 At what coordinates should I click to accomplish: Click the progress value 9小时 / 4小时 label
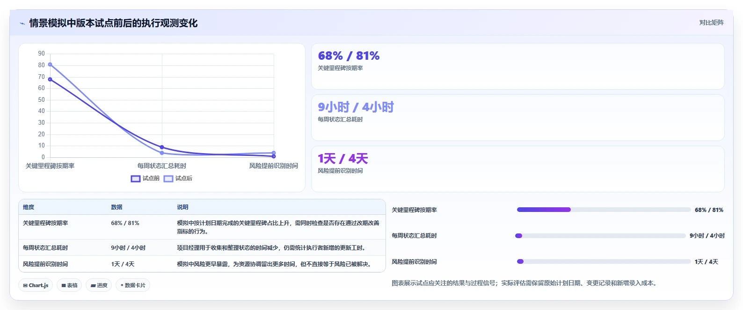pos(707,236)
